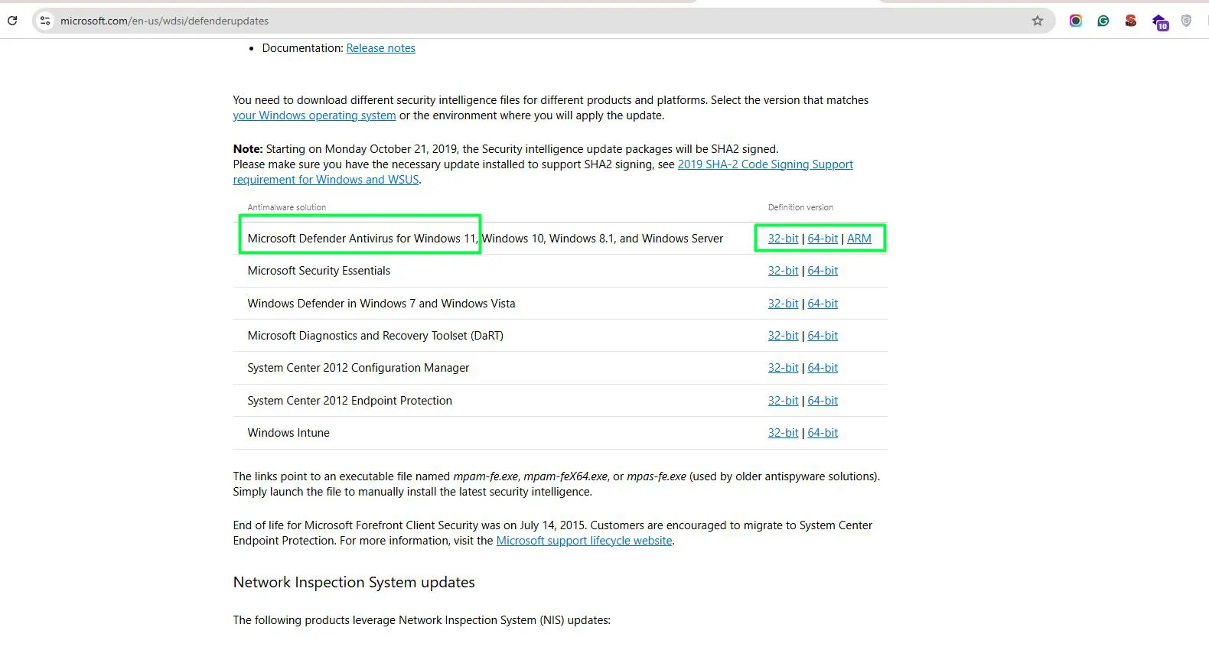Screen dimensions: 1209x647
Task: Click 'System Center 2012 Endpoint Protection' text
Action: [350, 401]
